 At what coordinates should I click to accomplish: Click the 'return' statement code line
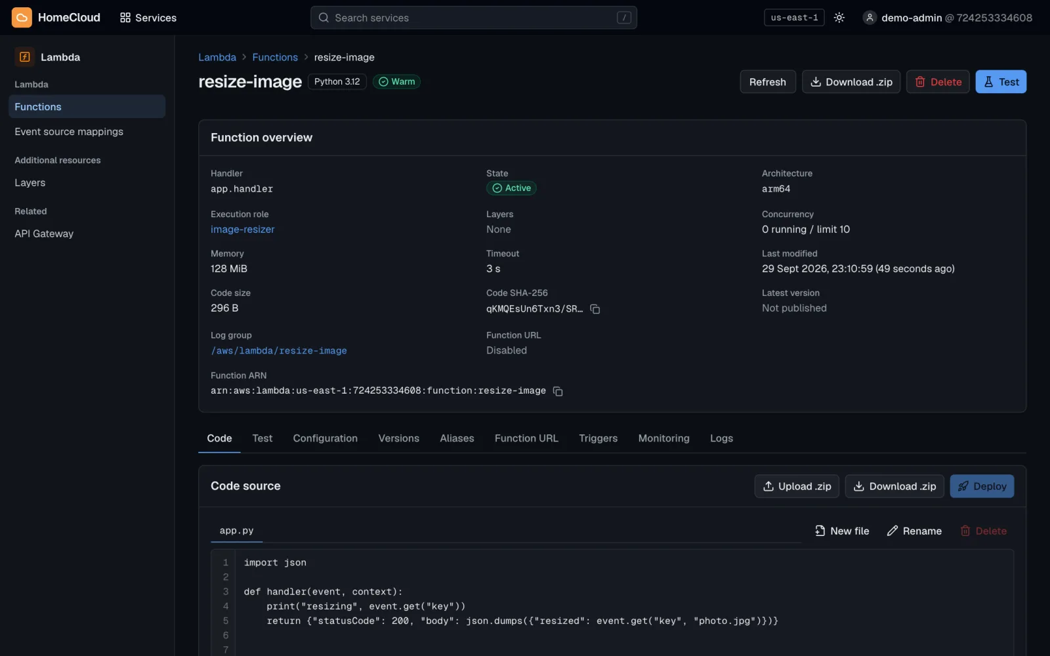(x=522, y=621)
